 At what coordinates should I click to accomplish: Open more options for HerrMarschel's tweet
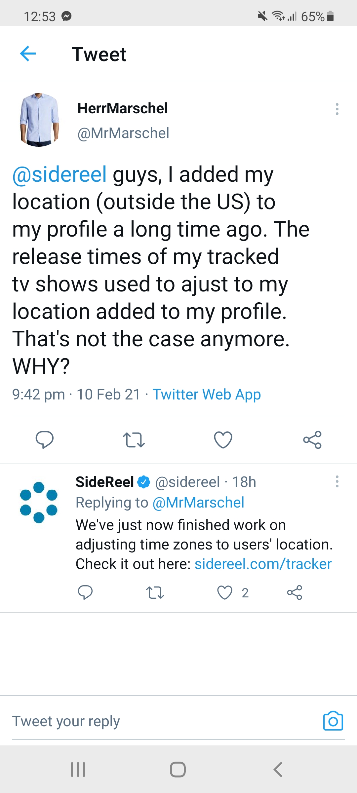(x=337, y=109)
